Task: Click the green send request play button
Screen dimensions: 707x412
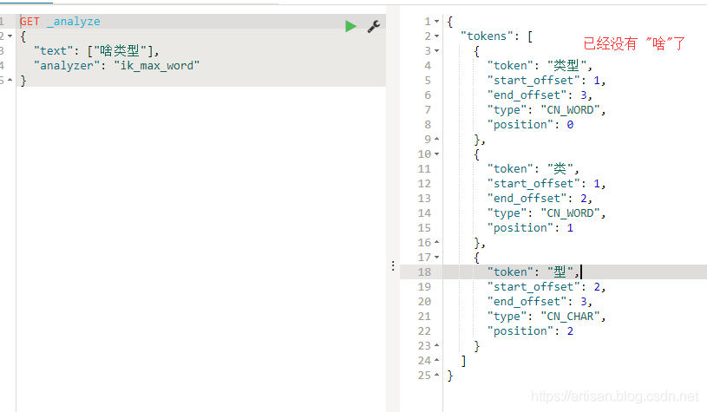Action: point(350,26)
